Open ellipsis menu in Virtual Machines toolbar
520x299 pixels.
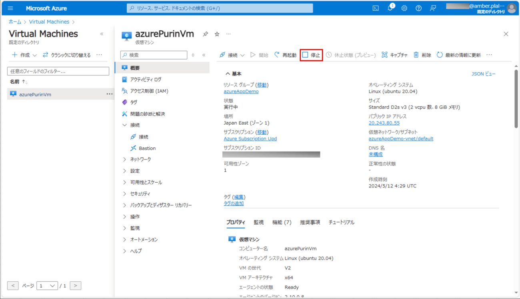tap(99, 55)
